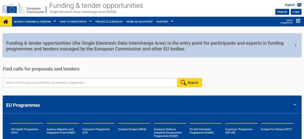The width and height of the screenshot is (304, 139).
Task: Open Projects & Results menu item
Action: point(109,22)
